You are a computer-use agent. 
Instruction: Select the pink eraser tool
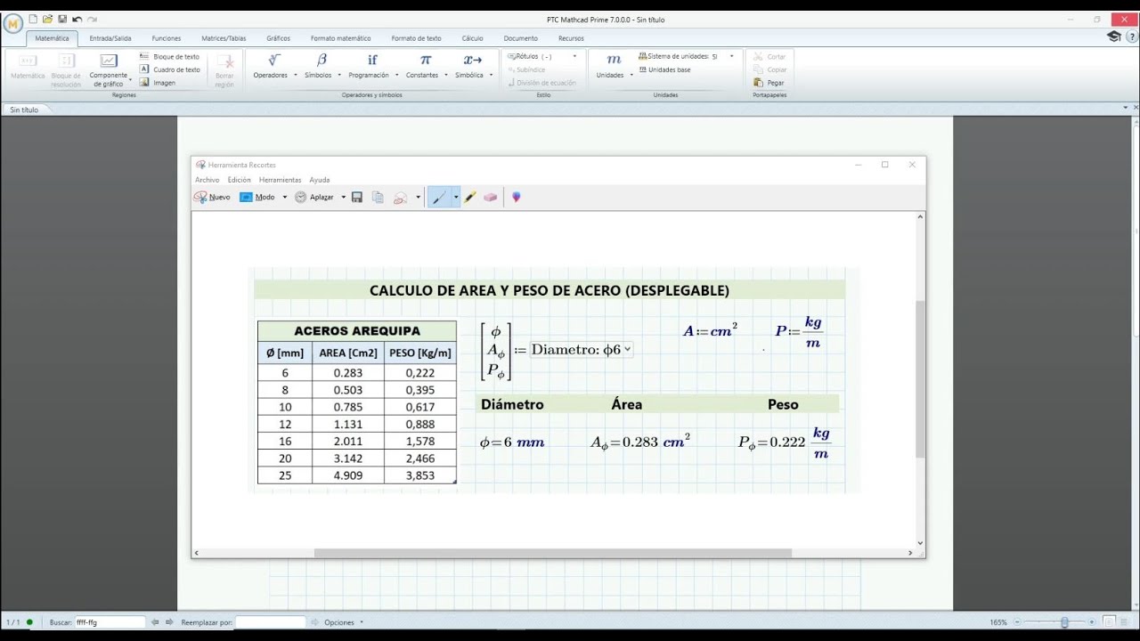[x=490, y=198]
